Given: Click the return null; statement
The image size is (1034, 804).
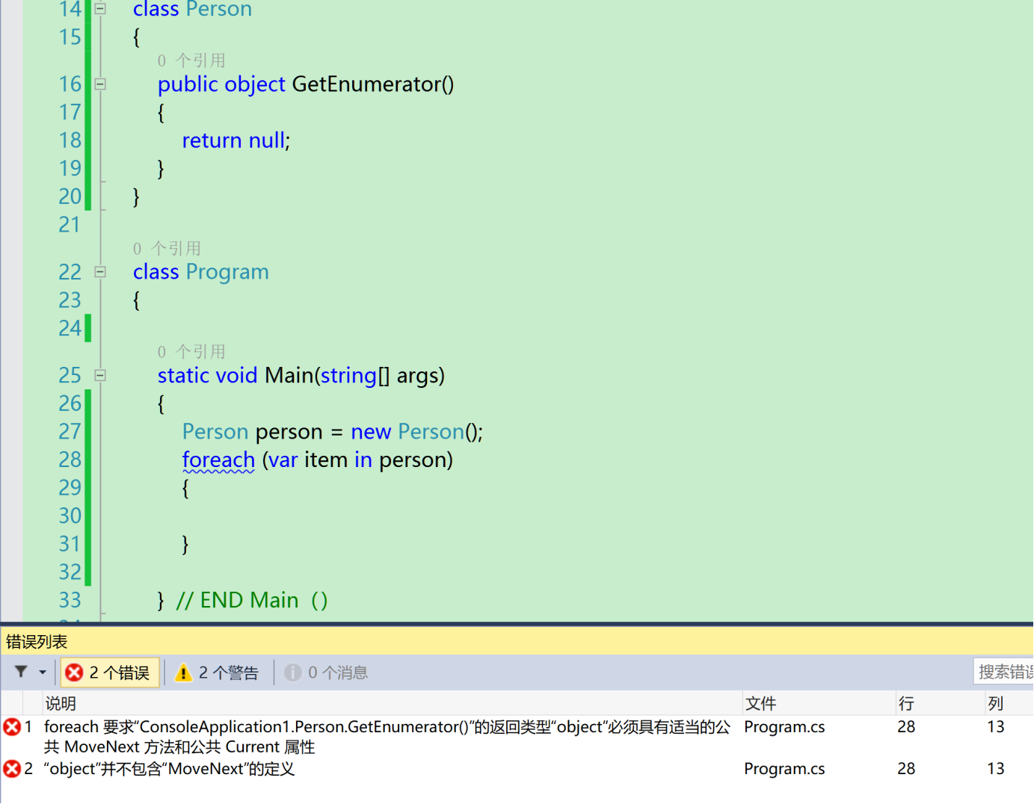Looking at the screenshot, I should (236, 140).
